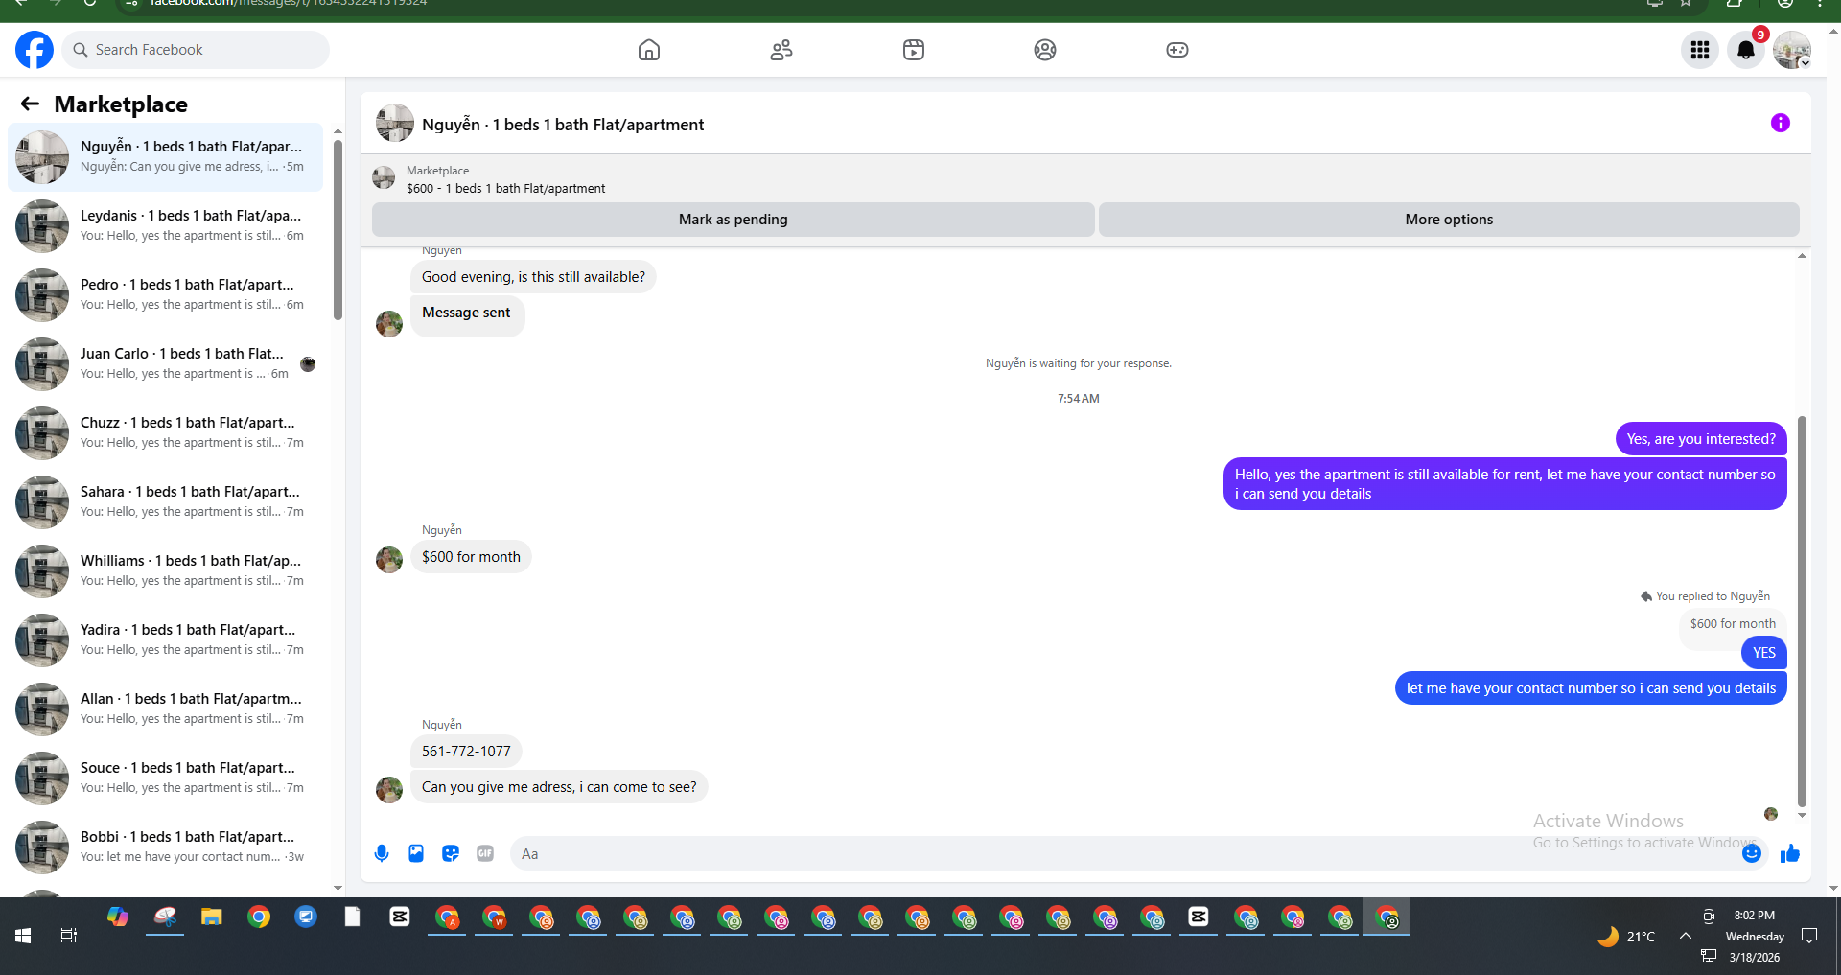The width and height of the screenshot is (1841, 975).
Task: Send a voice clip microphone icon
Action: (x=382, y=853)
